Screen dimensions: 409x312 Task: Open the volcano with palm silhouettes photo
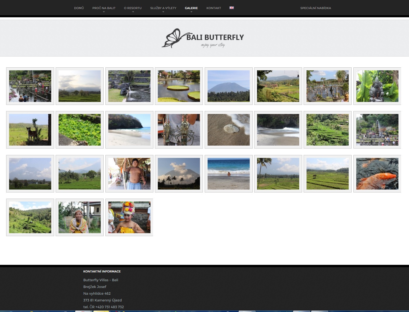tap(179, 174)
